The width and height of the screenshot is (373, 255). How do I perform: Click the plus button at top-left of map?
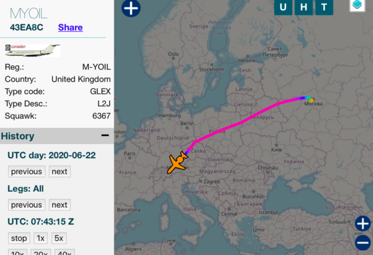pos(131,8)
